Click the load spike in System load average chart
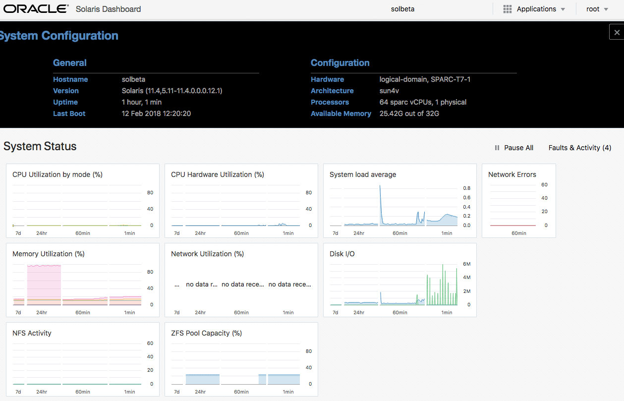 click(x=381, y=205)
